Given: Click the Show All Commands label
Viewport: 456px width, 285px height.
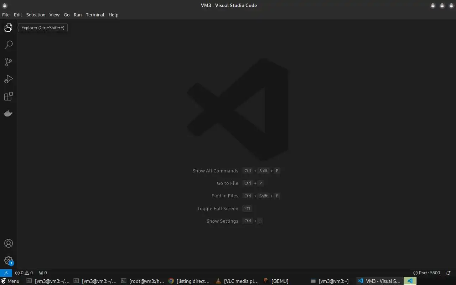Looking at the screenshot, I should 215,171.
